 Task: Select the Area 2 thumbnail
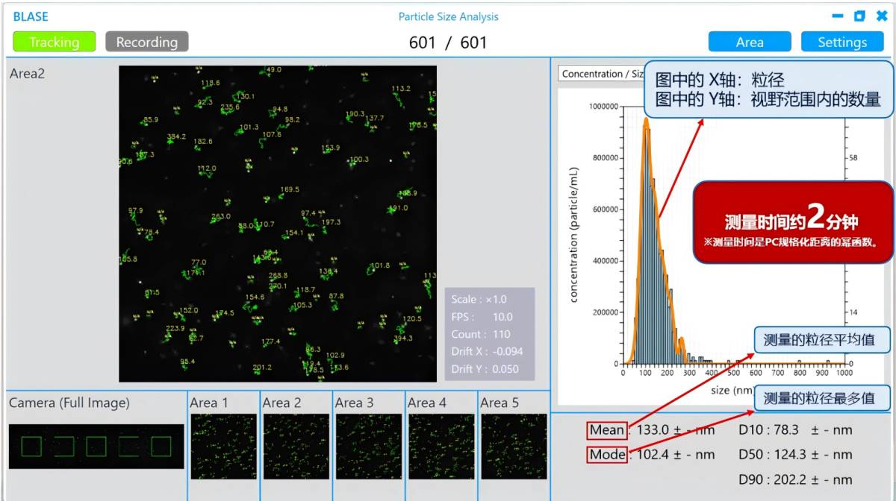(296, 446)
